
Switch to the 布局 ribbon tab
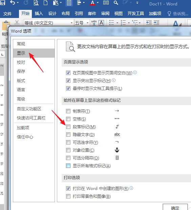tap(65, 14)
